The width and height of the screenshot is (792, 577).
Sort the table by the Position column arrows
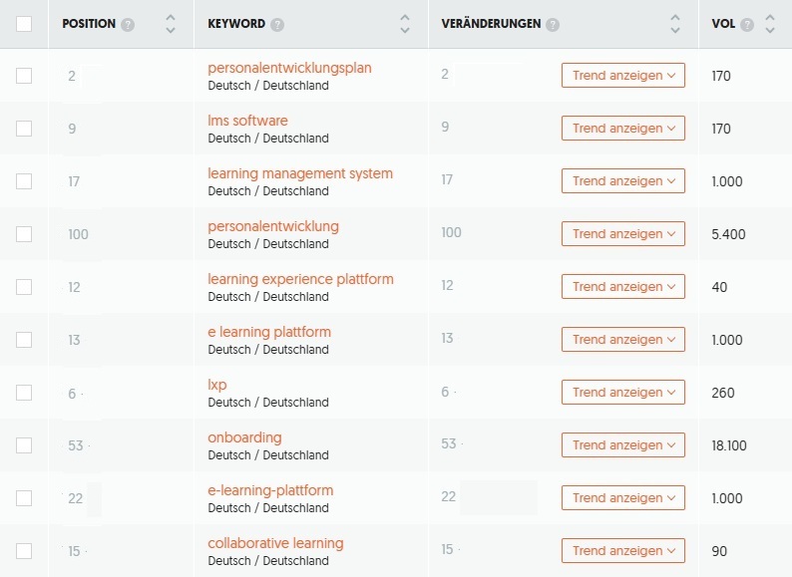click(x=171, y=24)
